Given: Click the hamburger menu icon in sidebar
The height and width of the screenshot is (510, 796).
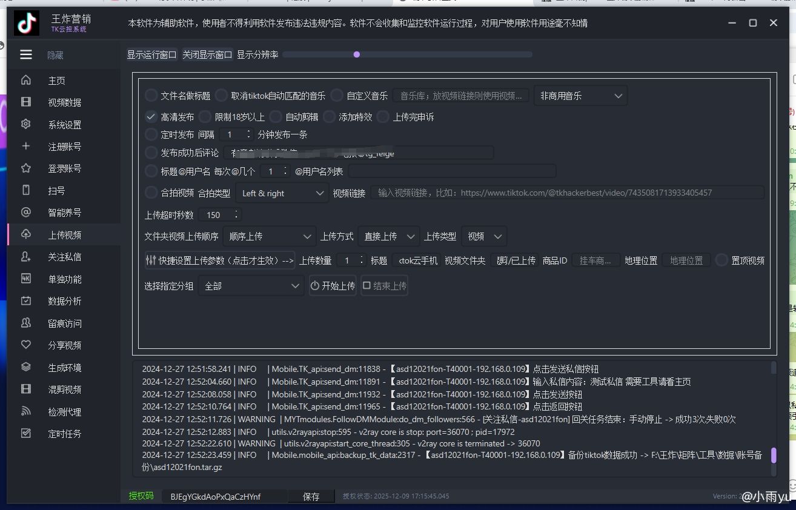Looking at the screenshot, I should tap(26, 55).
